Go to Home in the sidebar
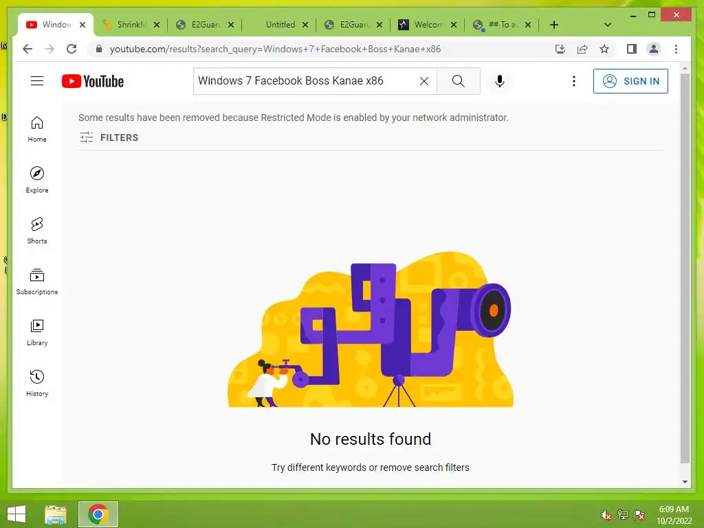 click(37, 130)
